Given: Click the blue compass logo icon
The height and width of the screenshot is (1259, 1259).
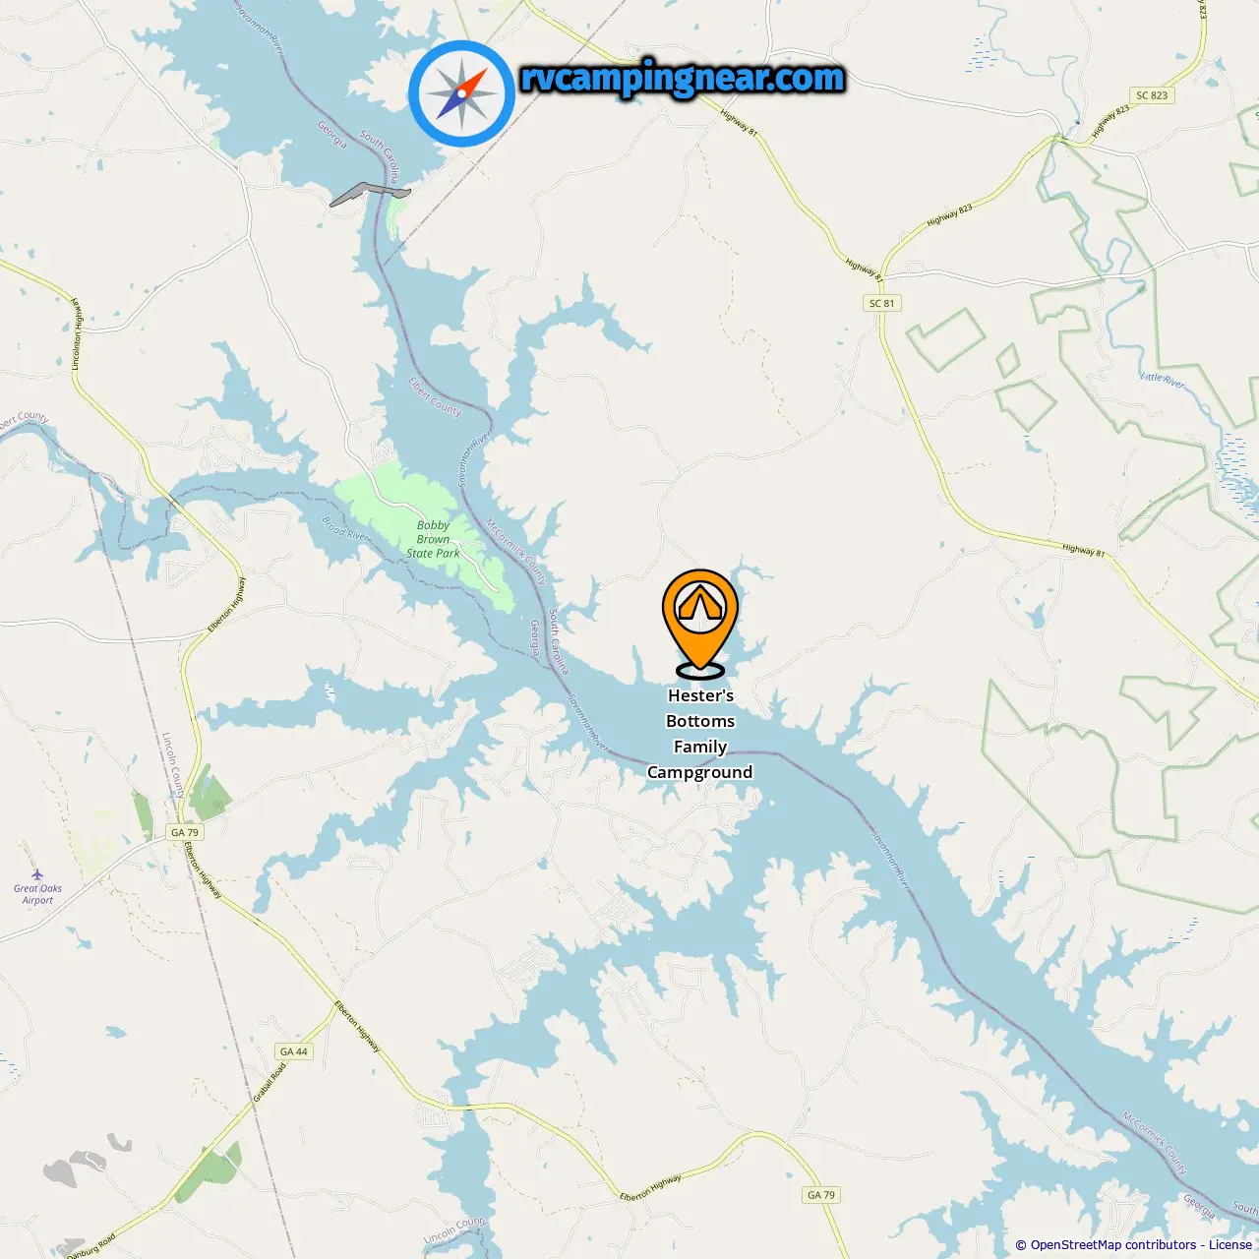Looking at the screenshot, I should click(461, 93).
